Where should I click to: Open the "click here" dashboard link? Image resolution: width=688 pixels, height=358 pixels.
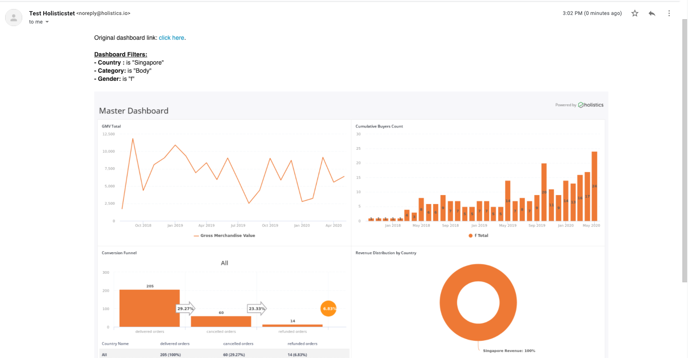[171, 38]
